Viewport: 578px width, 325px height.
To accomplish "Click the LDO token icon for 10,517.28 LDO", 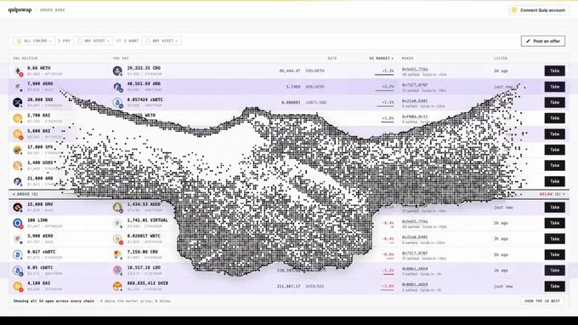I will coord(117,271).
